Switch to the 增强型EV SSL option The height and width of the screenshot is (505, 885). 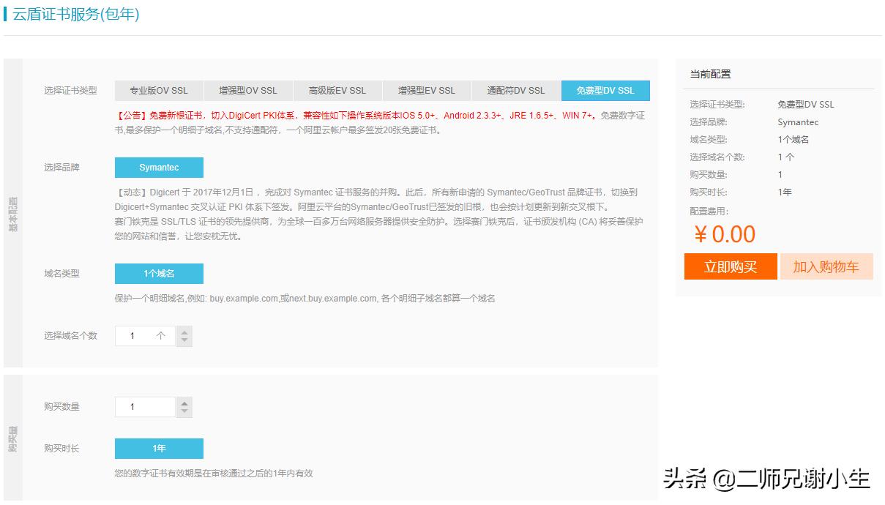point(425,91)
